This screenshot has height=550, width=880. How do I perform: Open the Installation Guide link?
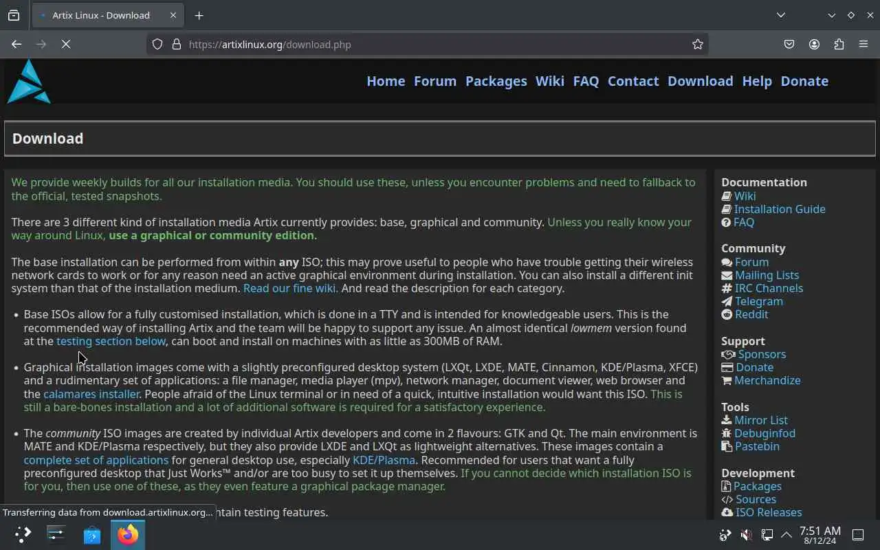point(780,209)
